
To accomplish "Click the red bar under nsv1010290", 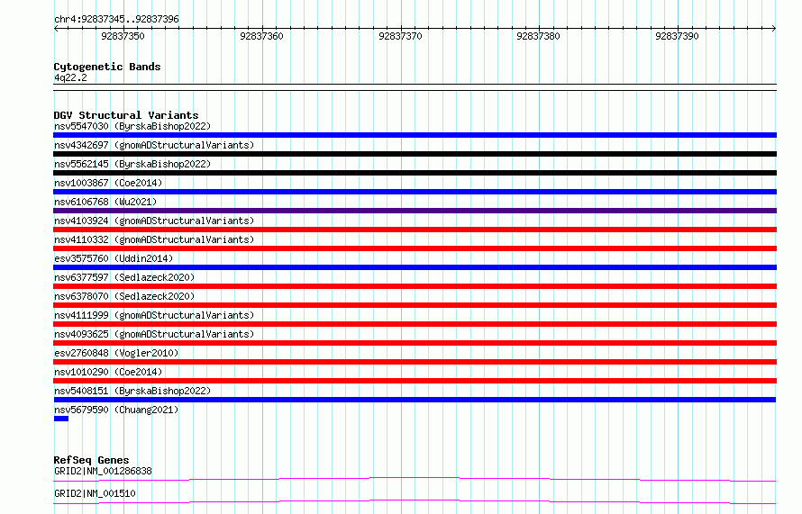I will pos(415,381).
